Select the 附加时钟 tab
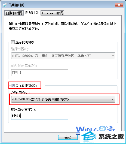The height and width of the screenshot is (144, 126). coord(32,13)
